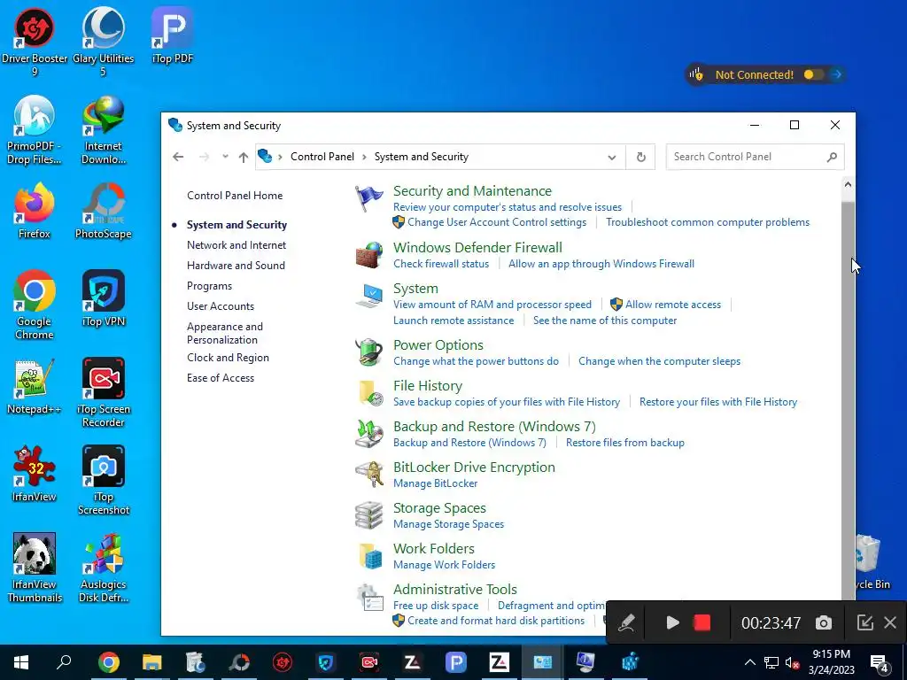Screen dimensions: 907x680
Task: Open Change when the computer sleeps
Action: point(659,361)
